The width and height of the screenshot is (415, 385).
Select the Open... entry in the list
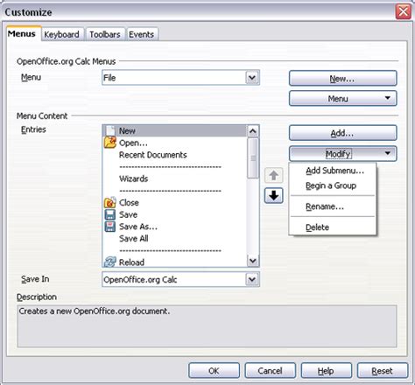point(174,143)
